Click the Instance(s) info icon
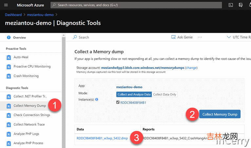Viewport: 251px width, 148px height. coord(97,99)
